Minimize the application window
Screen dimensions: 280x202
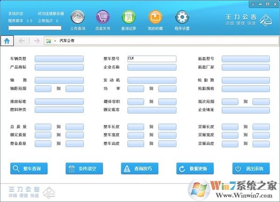click(x=260, y=4)
